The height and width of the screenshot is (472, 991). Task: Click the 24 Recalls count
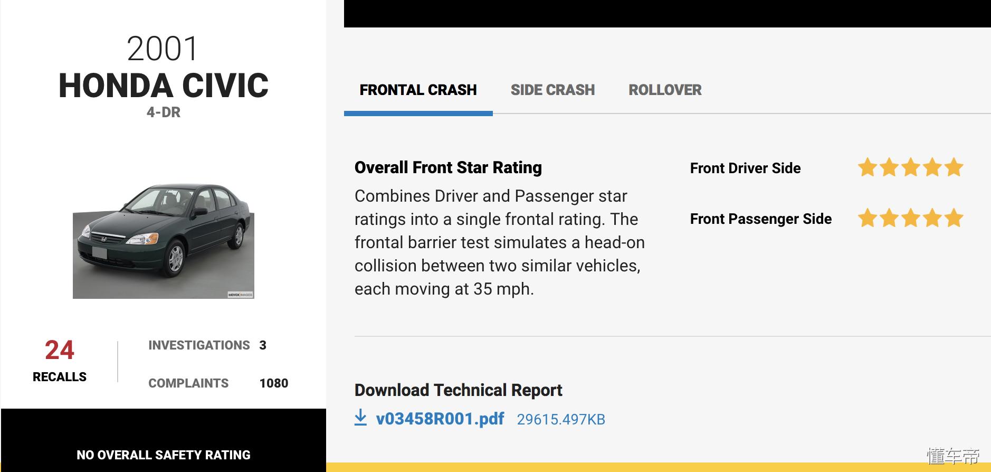[x=60, y=350]
